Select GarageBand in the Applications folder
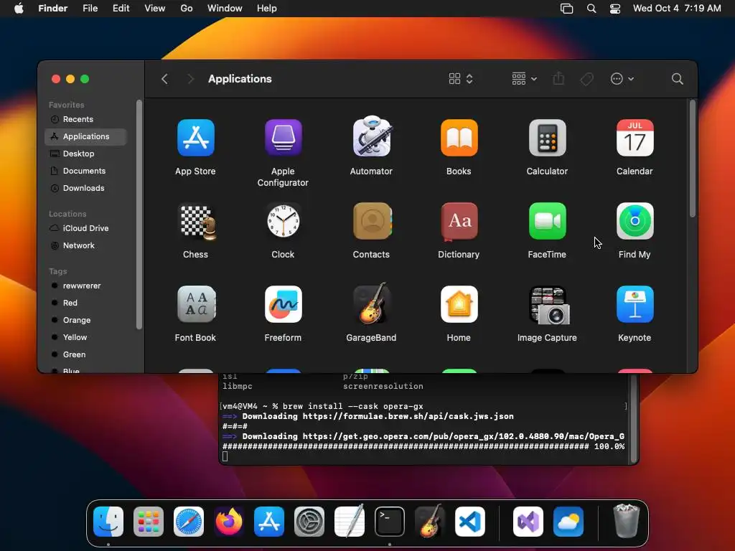Image resolution: width=735 pixels, height=551 pixels. click(x=371, y=303)
